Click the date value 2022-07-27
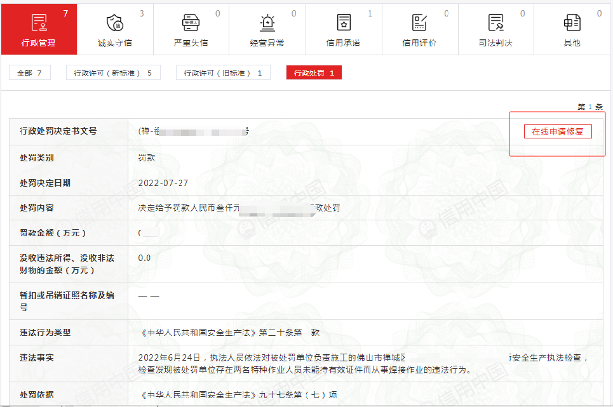The width and height of the screenshot is (613, 407). pyautogui.click(x=163, y=183)
